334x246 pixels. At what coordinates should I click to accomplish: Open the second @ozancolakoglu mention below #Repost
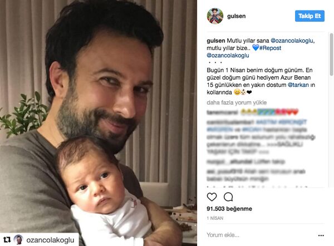228,55
